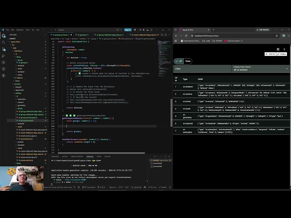Click the editor vertical scrollbar thumb
Screen dimensions: 291x218
(171, 113)
